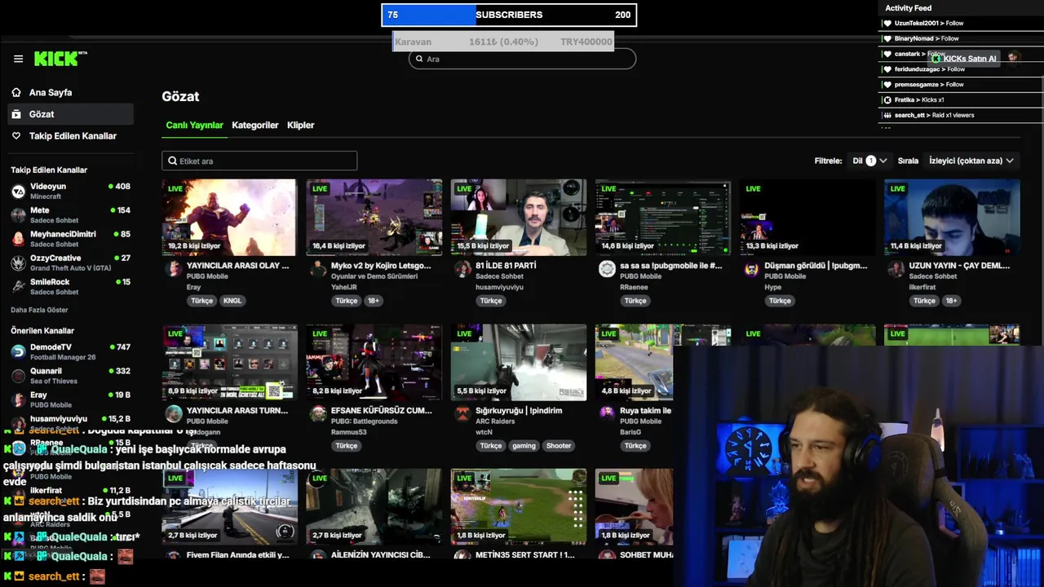Switch to Canlı Yayınlar tab
The width and height of the screenshot is (1044, 587).
tap(194, 126)
